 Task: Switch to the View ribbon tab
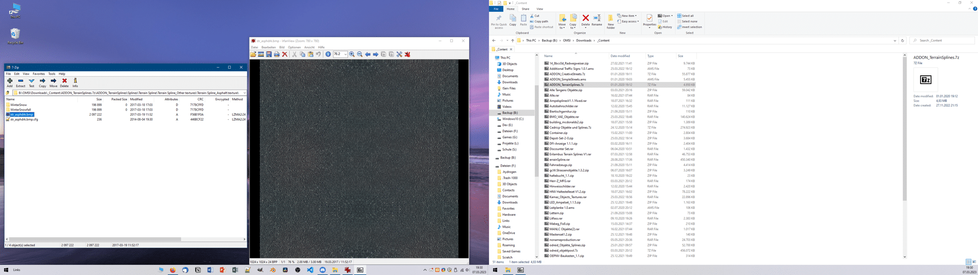coord(539,9)
